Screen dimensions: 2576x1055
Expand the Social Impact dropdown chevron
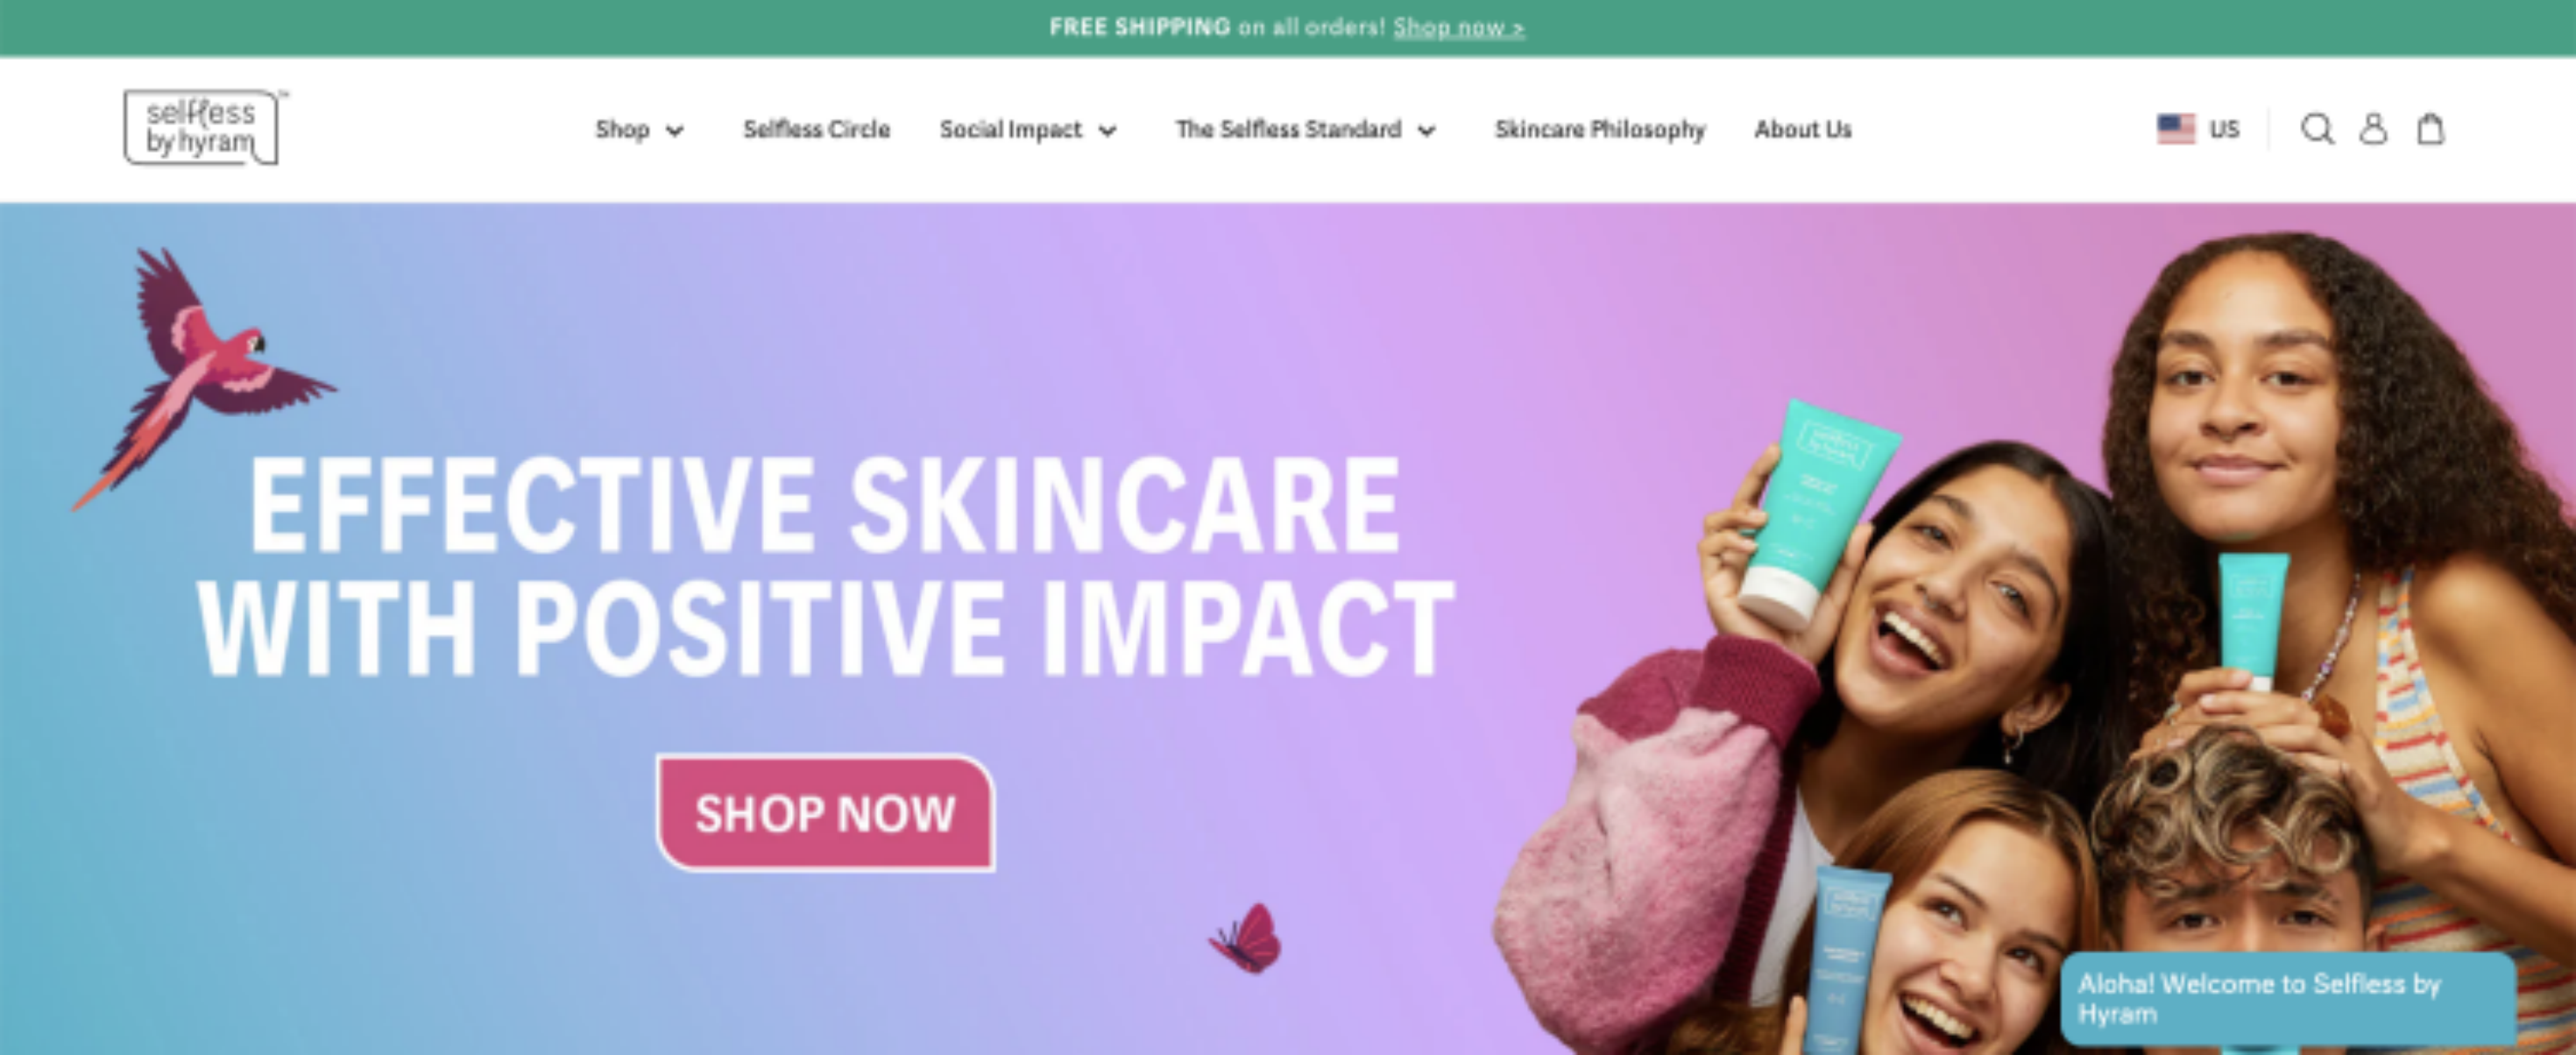[x=1107, y=131]
